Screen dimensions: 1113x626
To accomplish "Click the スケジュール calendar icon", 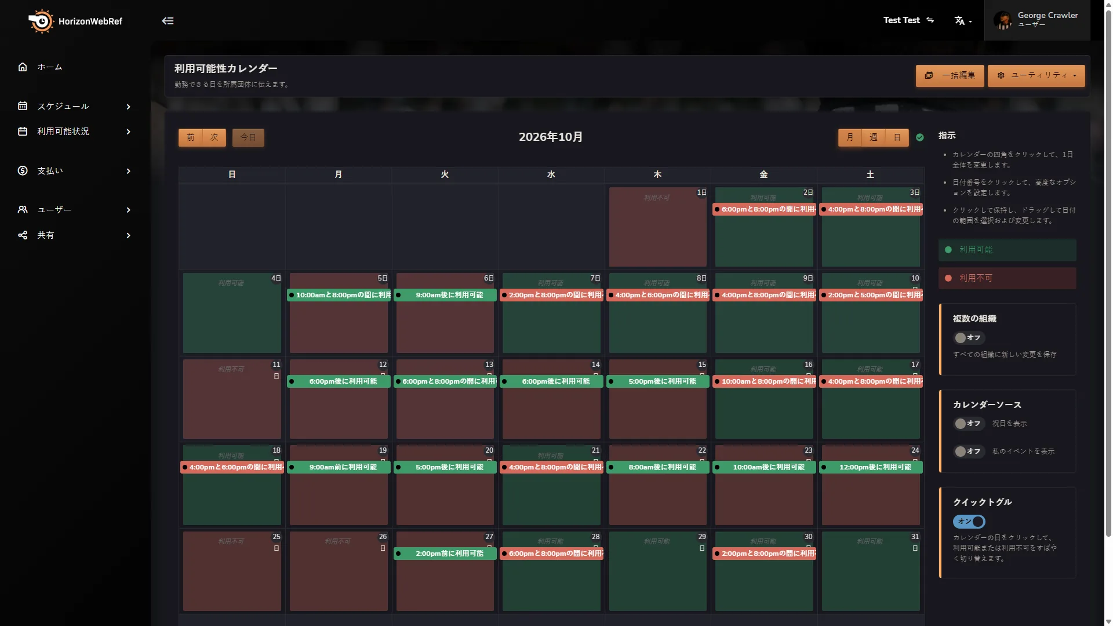I will coord(23,106).
